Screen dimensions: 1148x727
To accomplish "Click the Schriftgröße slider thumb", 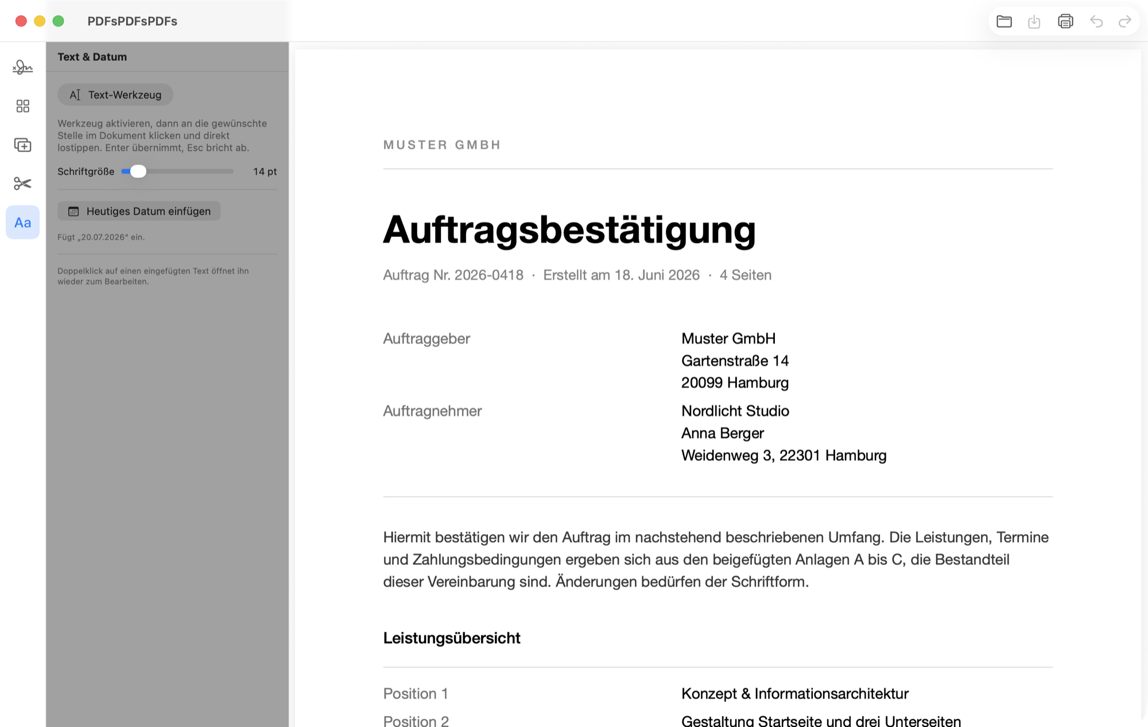I will click(x=138, y=171).
